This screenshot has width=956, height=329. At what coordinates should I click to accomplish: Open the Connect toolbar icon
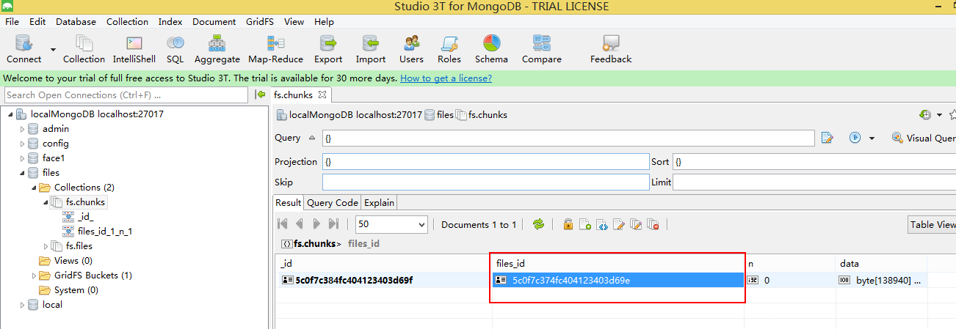pyautogui.click(x=24, y=49)
